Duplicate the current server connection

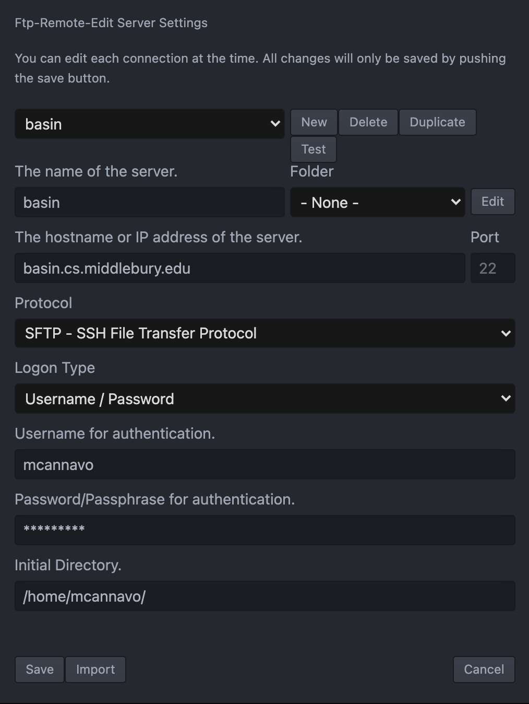[438, 122]
